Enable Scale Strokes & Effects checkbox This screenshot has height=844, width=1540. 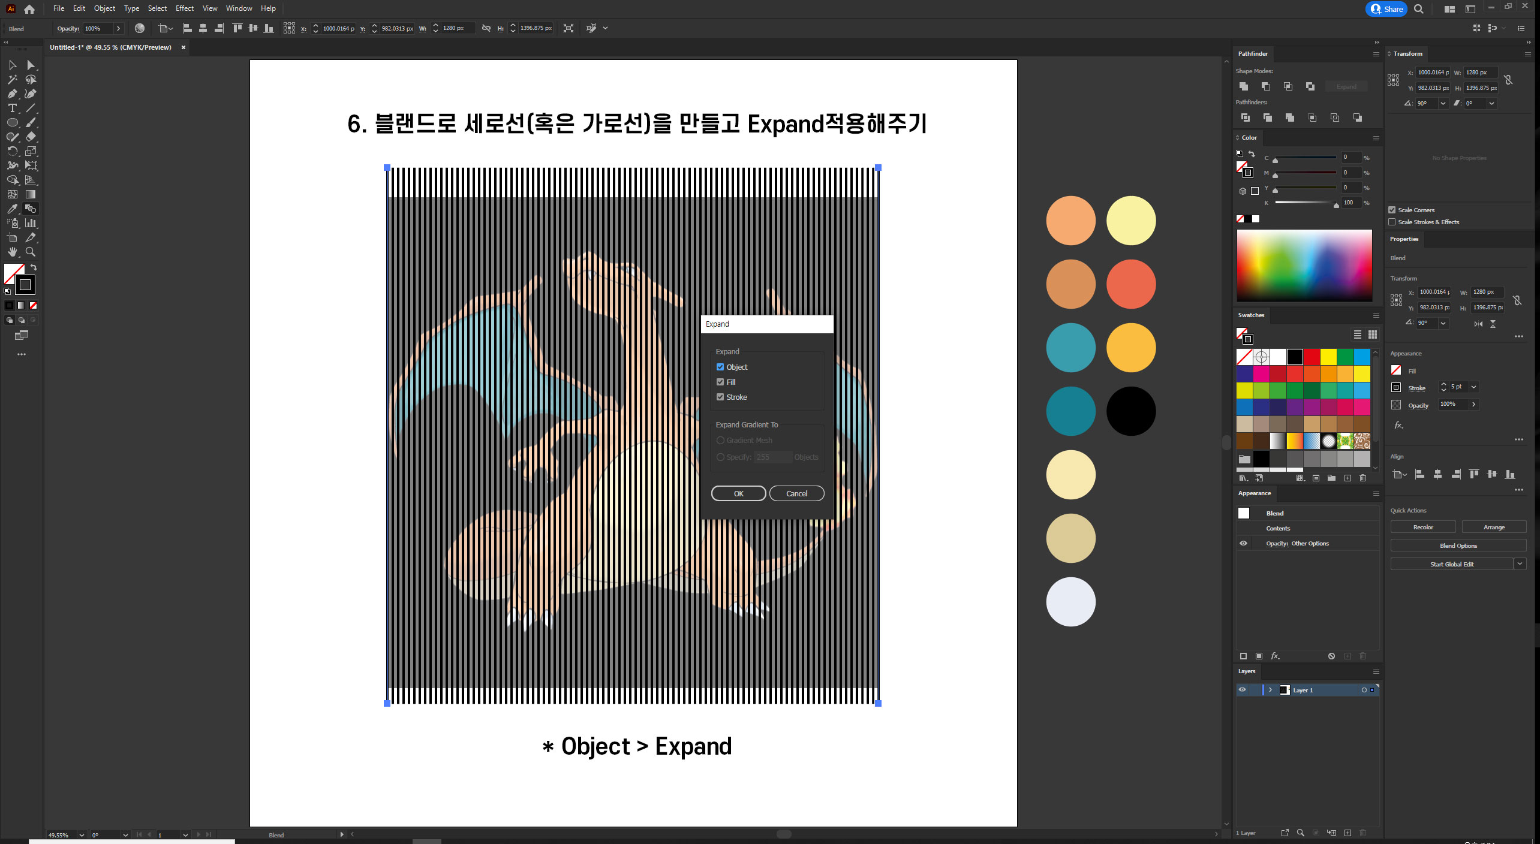click(1392, 222)
